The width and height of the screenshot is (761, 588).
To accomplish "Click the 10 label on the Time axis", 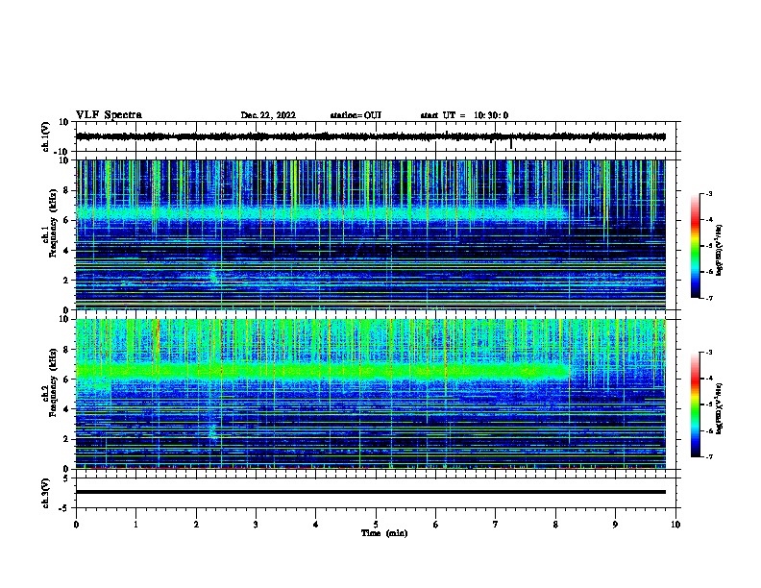I will [675, 525].
